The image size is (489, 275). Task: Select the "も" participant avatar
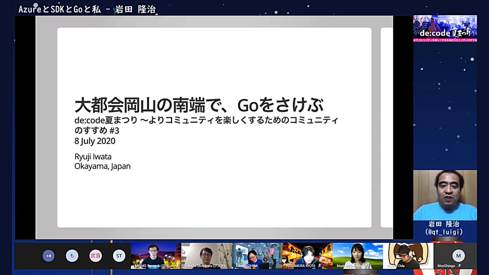pos(72,256)
